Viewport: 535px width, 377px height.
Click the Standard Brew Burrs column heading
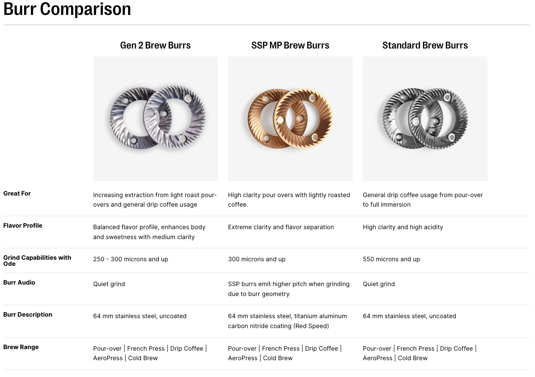(425, 45)
